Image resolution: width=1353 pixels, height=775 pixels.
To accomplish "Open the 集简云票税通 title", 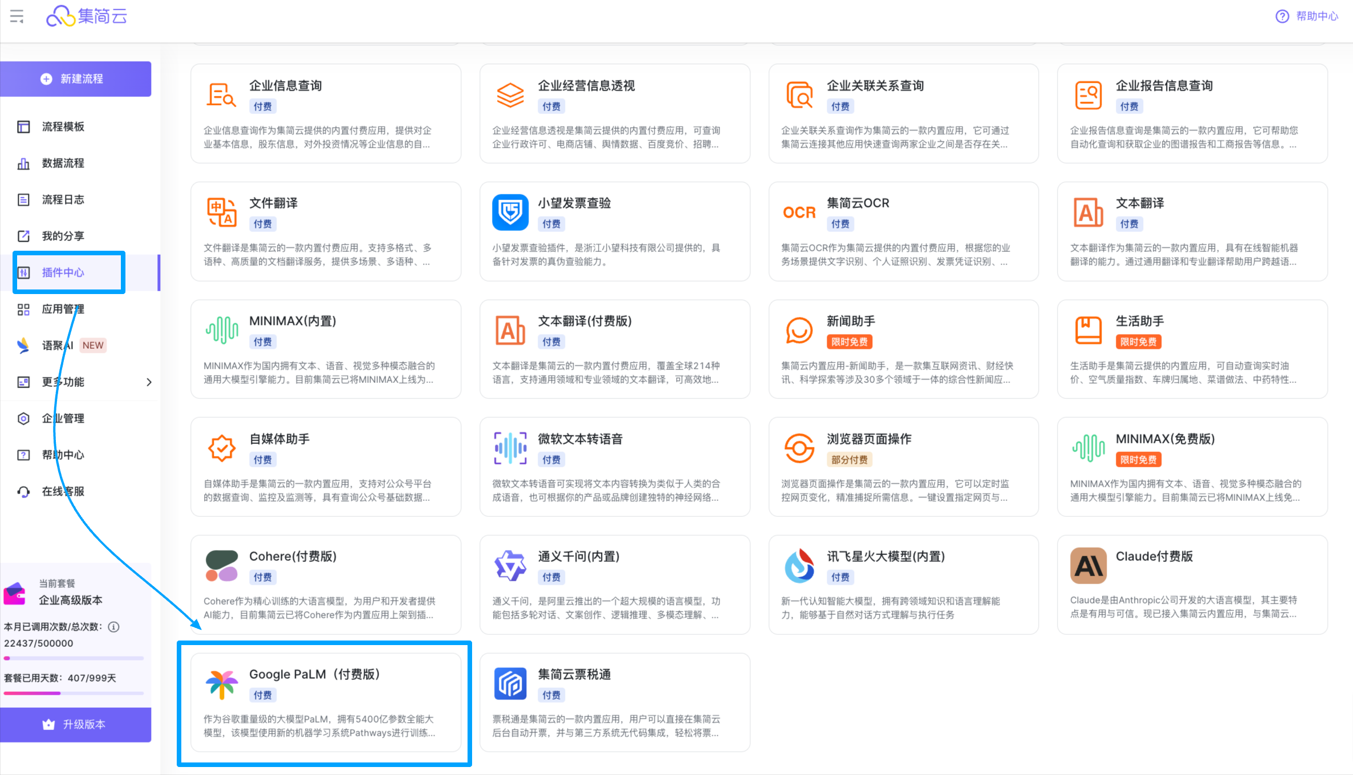I will [x=574, y=674].
